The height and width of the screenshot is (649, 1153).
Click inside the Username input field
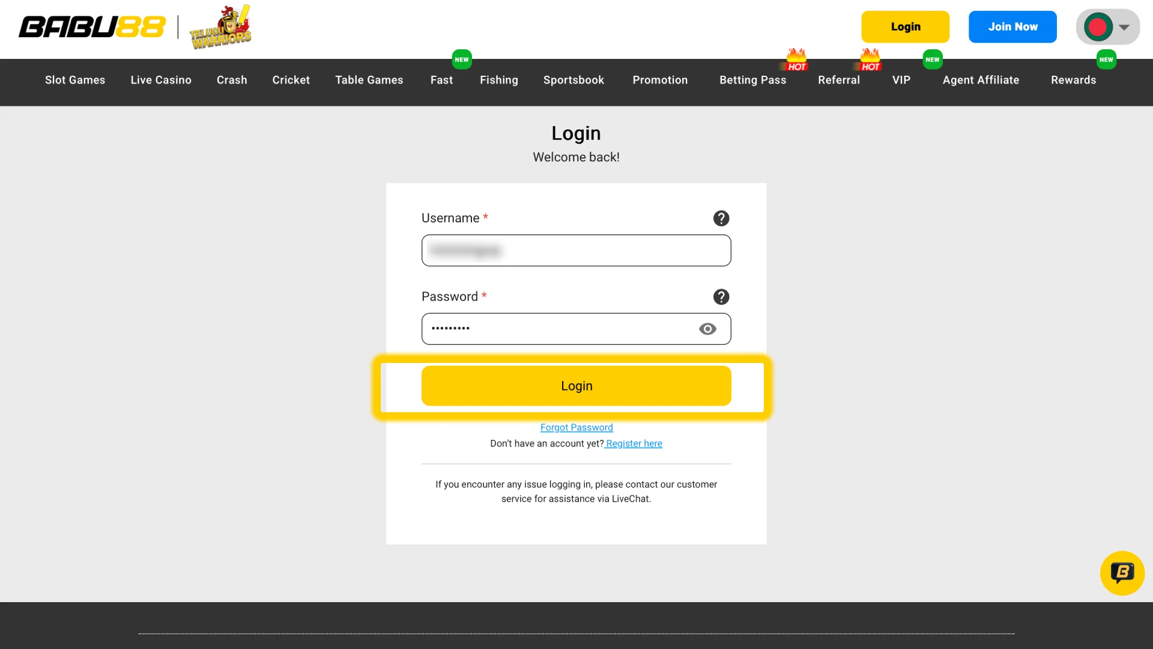point(576,251)
